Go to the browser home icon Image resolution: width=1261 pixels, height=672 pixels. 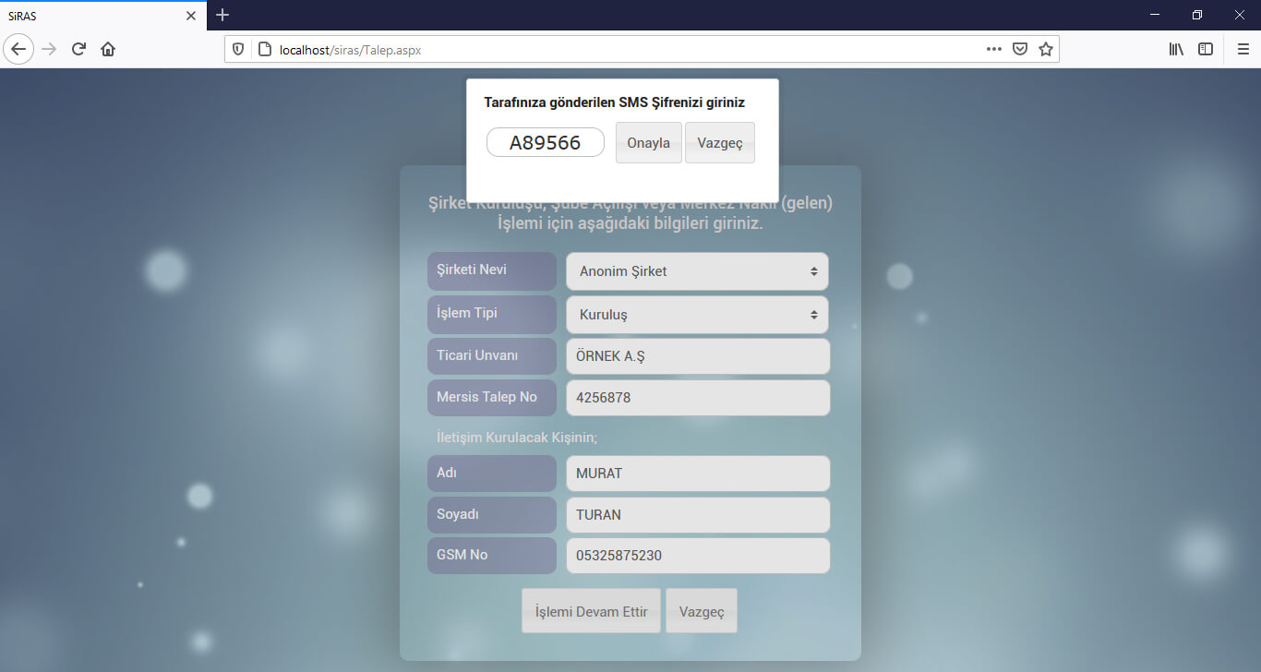pos(108,49)
